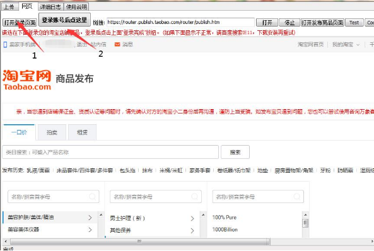
Task: Switch to the 拍卖 tab
Action: (52, 132)
